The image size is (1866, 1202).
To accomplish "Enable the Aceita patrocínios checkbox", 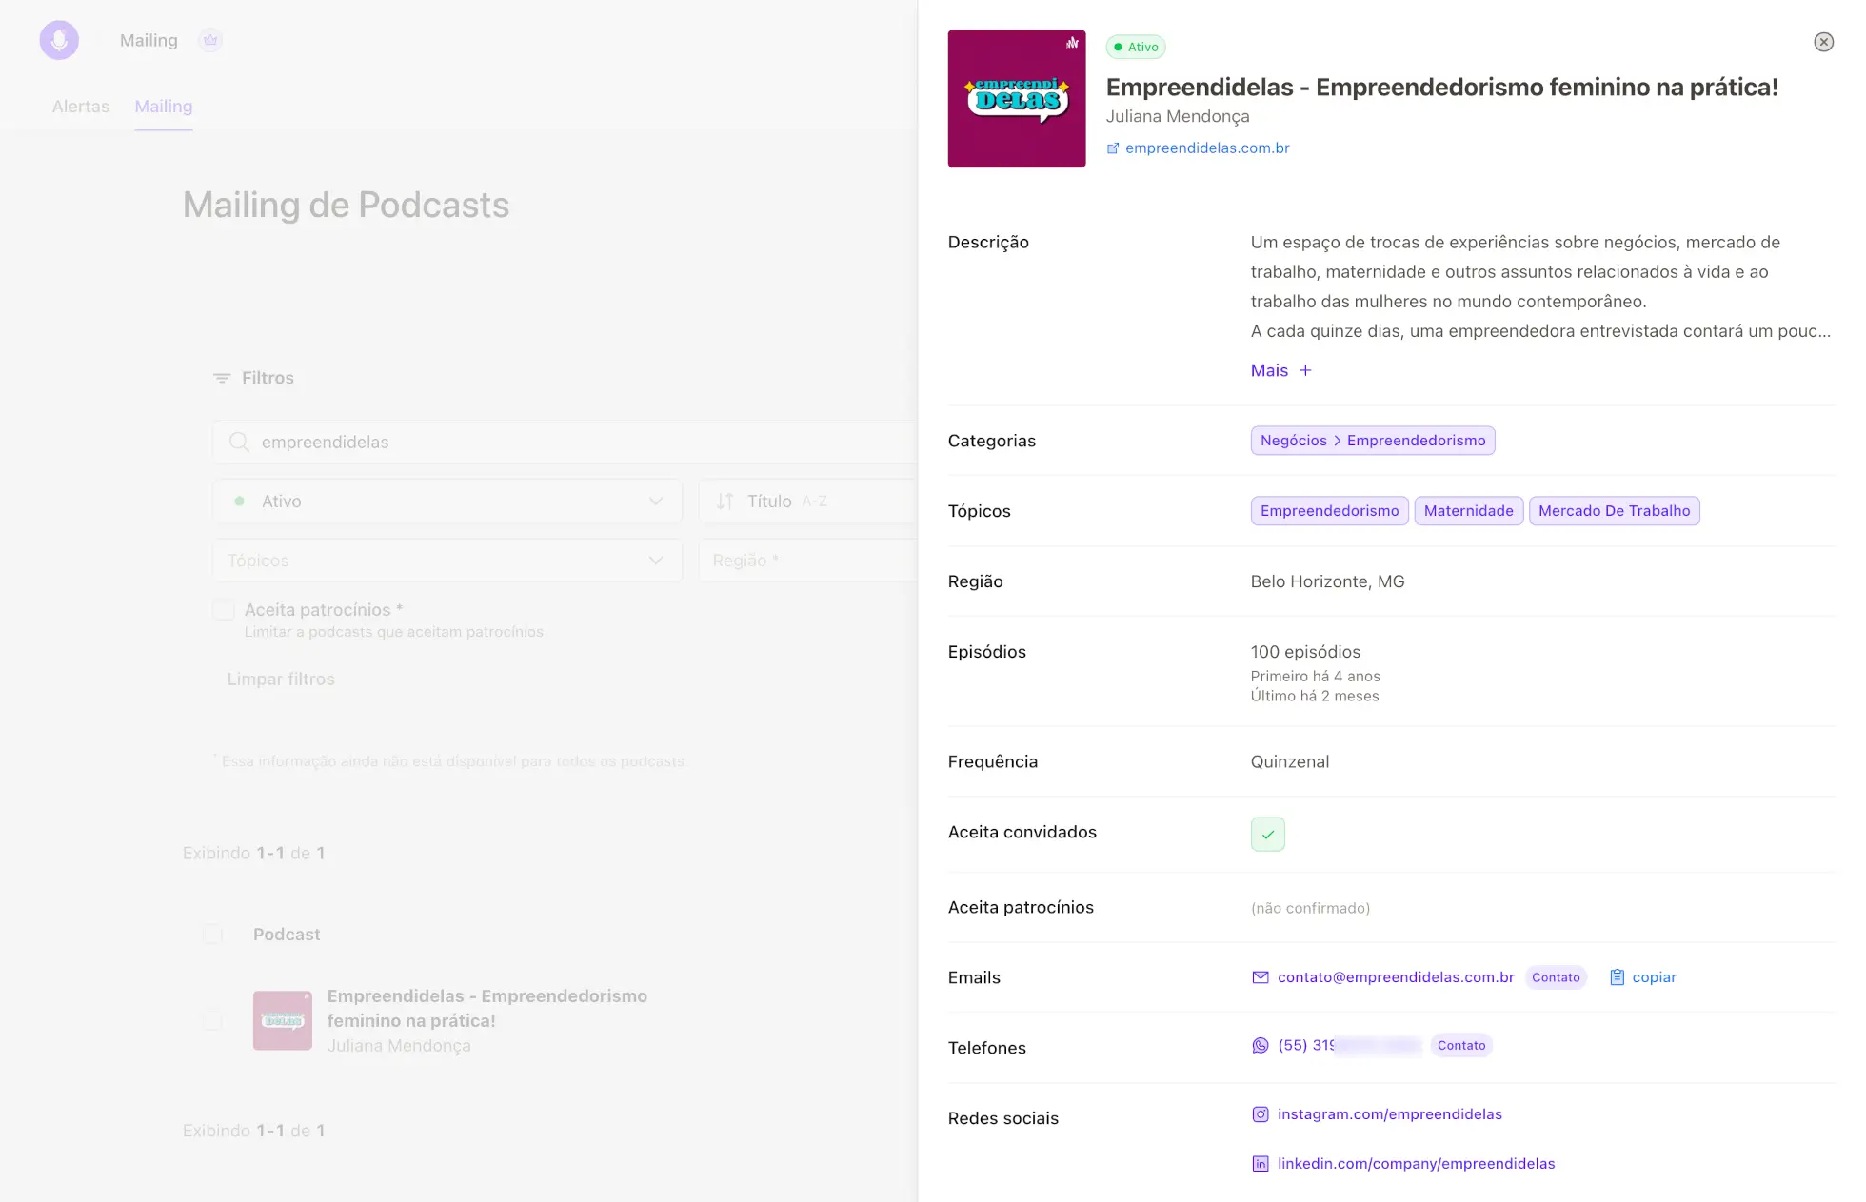I will [x=224, y=610].
